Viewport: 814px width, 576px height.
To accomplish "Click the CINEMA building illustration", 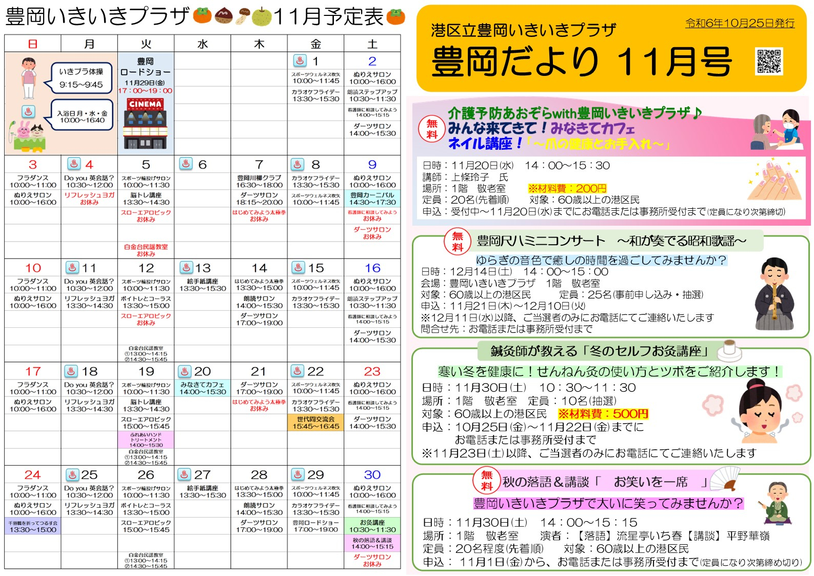I will pos(146,124).
